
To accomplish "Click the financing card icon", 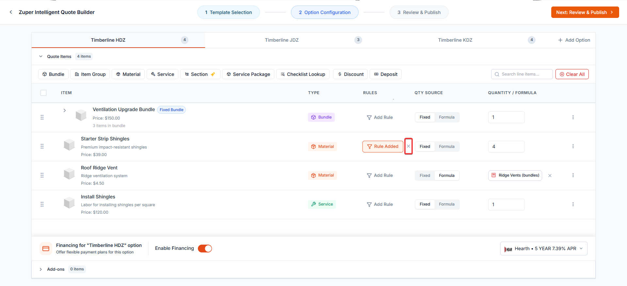I will click(46, 249).
